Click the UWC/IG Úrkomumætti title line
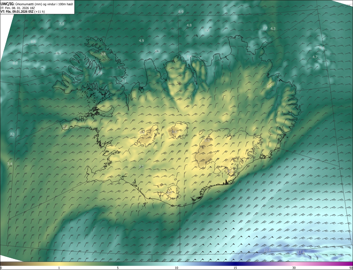353x270 pixels. [x=37, y=4]
